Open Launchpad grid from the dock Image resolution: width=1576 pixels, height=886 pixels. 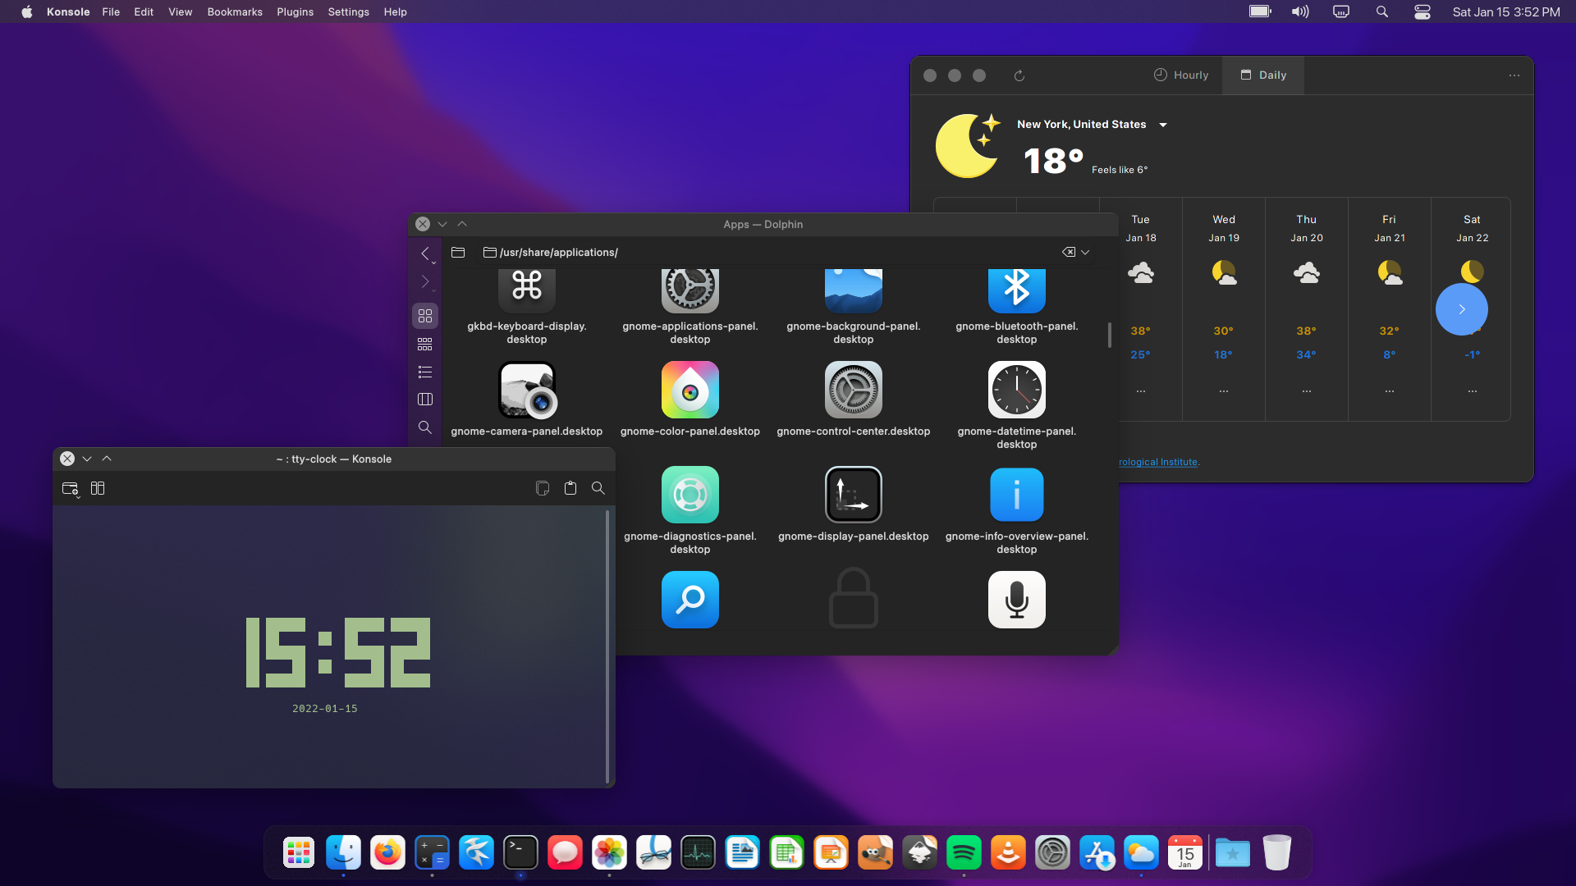299,853
